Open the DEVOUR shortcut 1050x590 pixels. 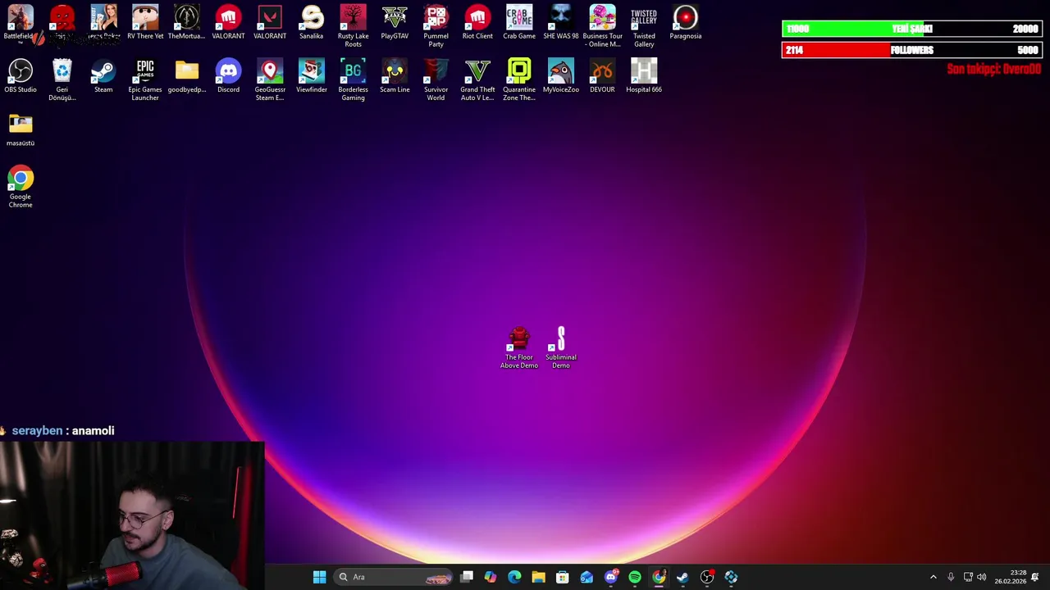pos(602,76)
